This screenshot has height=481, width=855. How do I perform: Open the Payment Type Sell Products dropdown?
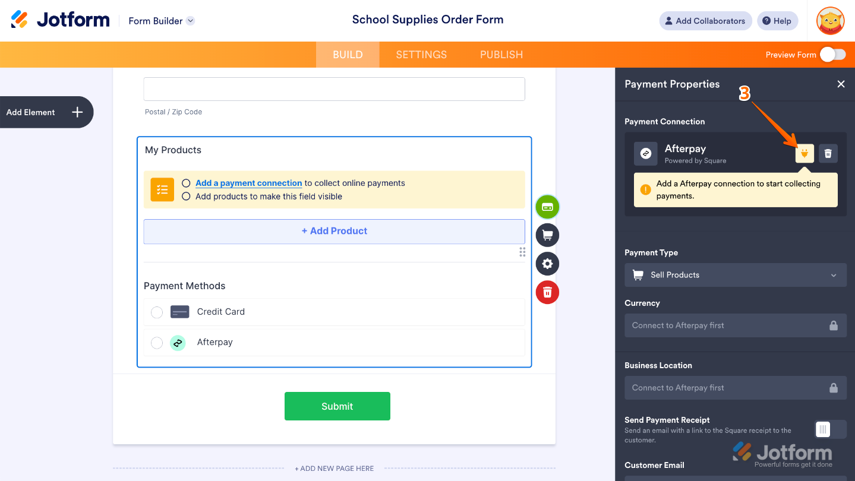[735, 275]
